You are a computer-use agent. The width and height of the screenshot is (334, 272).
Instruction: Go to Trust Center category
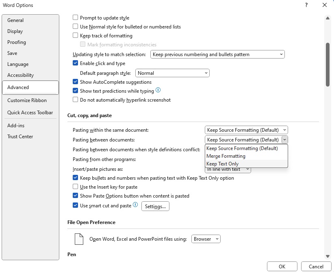pyautogui.click(x=30, y=137)
